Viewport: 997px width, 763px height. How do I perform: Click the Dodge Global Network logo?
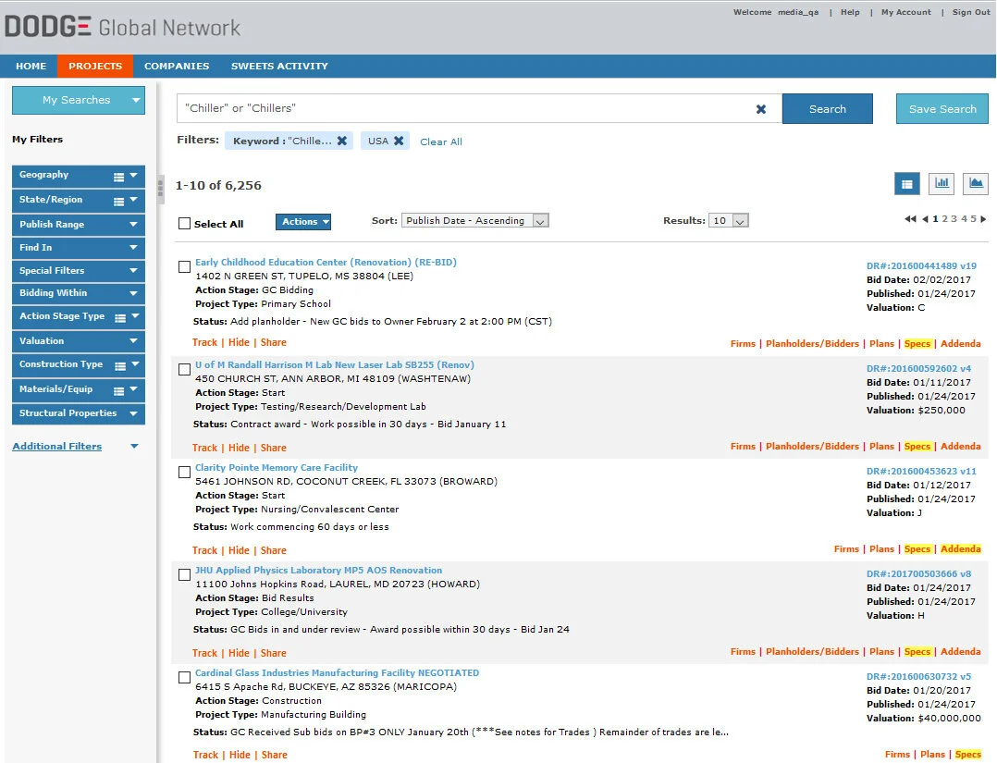(x=122, y=27)
